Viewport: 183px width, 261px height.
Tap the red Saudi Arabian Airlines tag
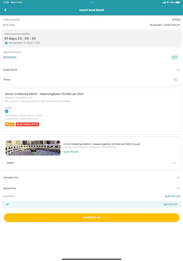[27, 124]
